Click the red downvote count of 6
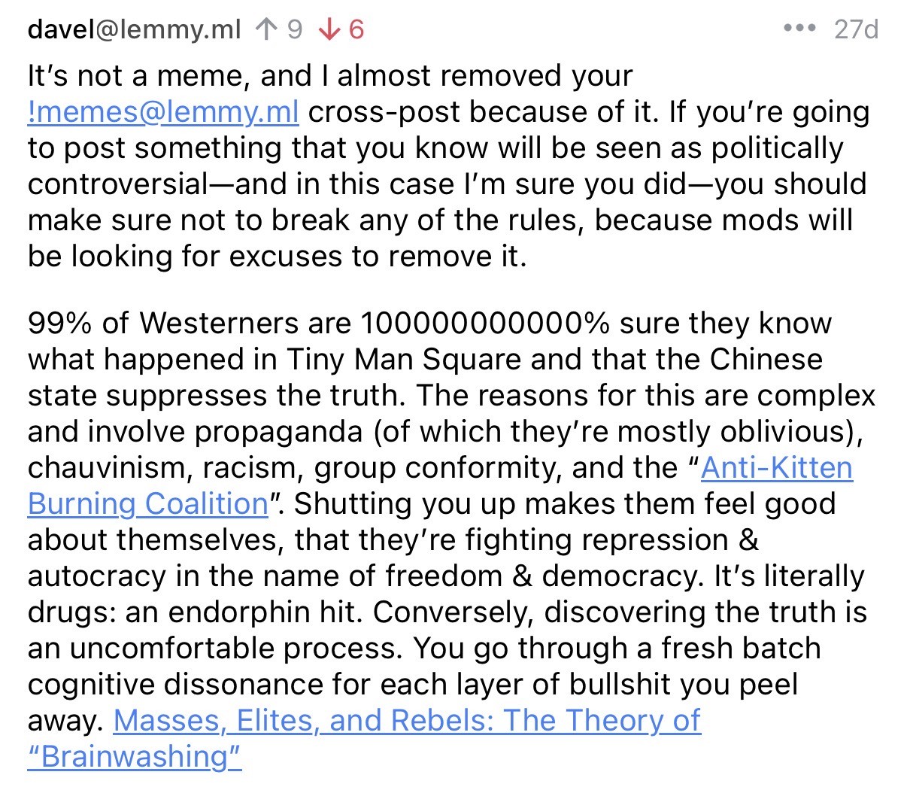907x787 pixels. pyautogui.click(x=356, y=29)
